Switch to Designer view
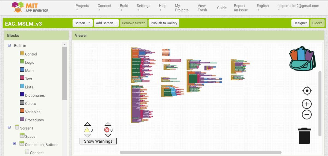The height and width of the screenshot is (156, 328). (300, 23)
